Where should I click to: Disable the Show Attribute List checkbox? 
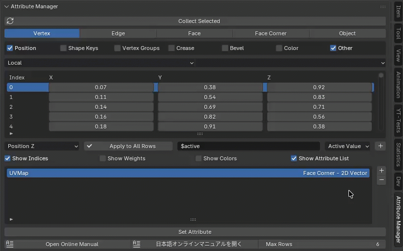294,158
